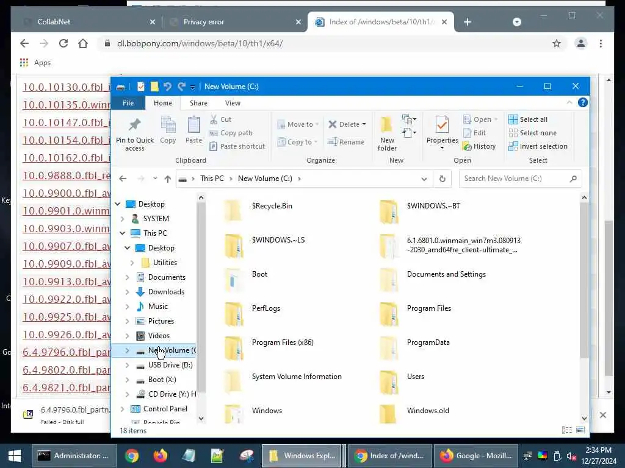The image size is (625, 468).
Task: Click Pin to Quick access icon
Action: [135, 125]
